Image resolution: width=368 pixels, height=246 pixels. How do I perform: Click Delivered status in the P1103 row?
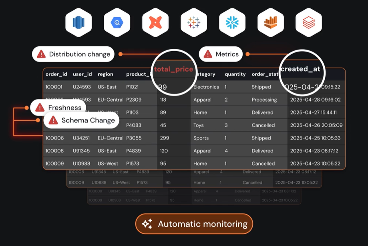[x=262, y=112]
